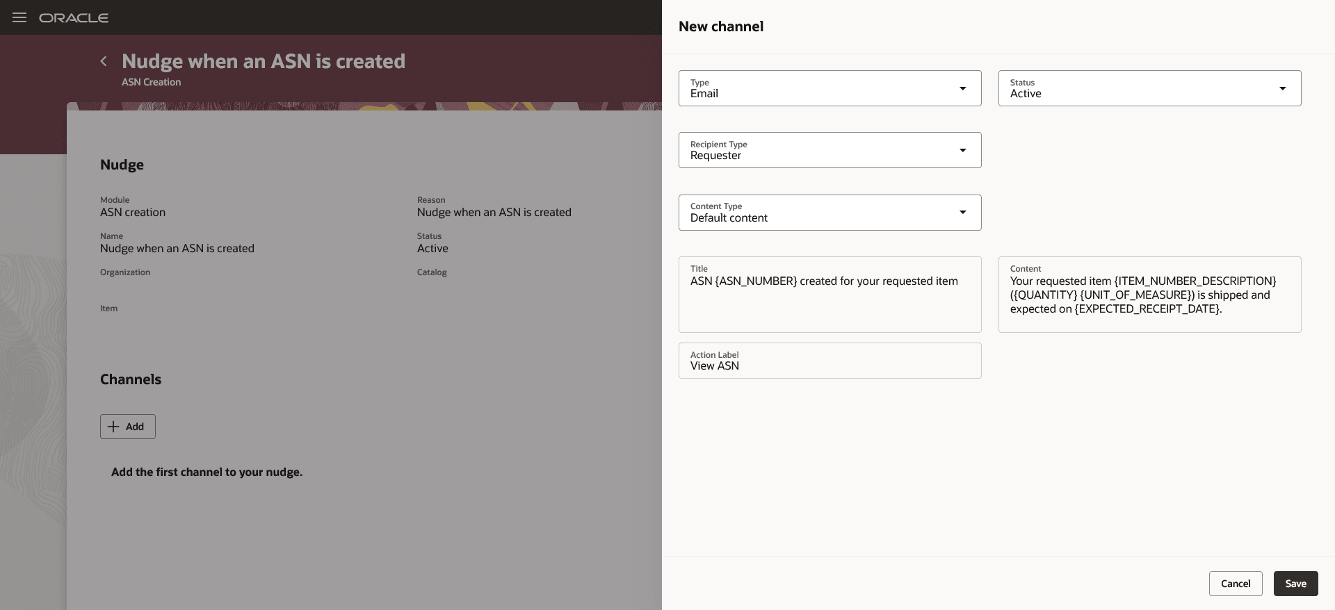Viewport: 1335px width, 610px height.
Task: Click the Reason value text
Action: (x=494, y=213)
